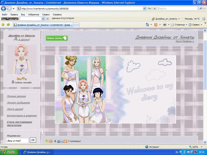Click the thumbs-up rating icon under avatar
Image resolution: width=207 pixels, height=155 pixels.
18,79
